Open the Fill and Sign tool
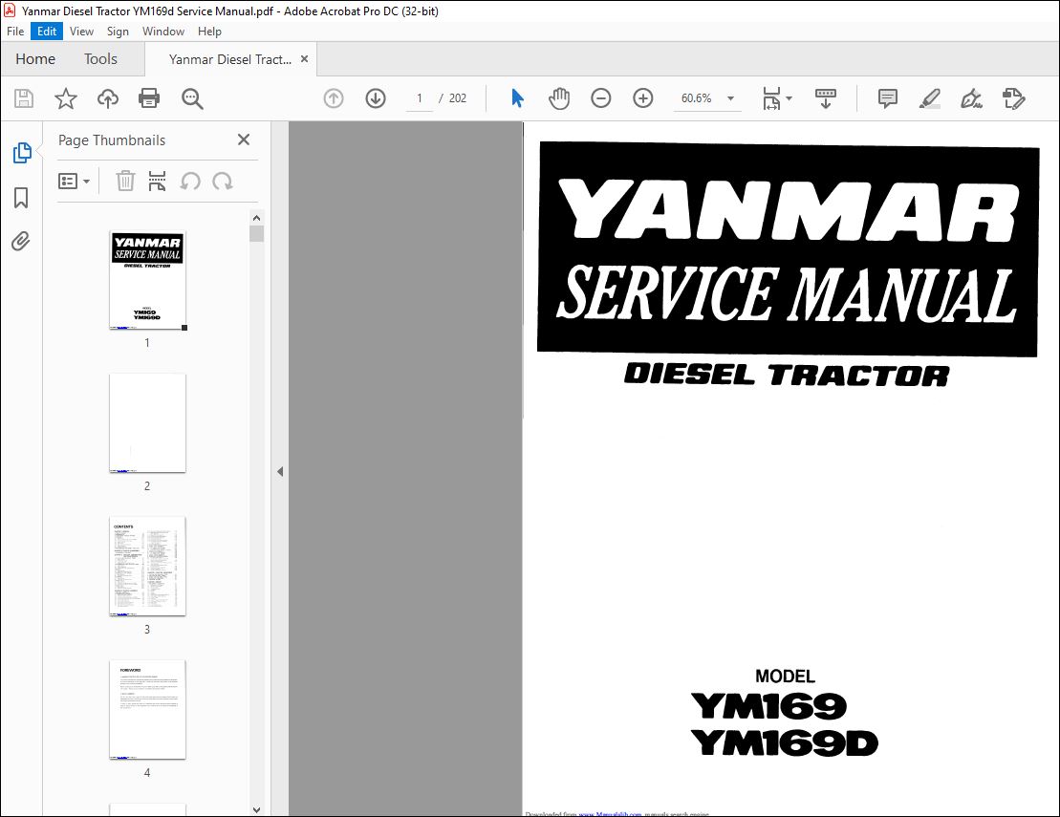 coord(971,98)
